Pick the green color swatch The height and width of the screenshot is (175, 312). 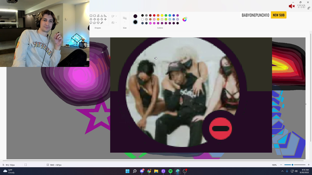166,15
